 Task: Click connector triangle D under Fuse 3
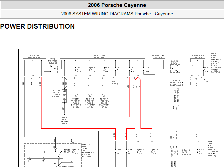[104, 95]
